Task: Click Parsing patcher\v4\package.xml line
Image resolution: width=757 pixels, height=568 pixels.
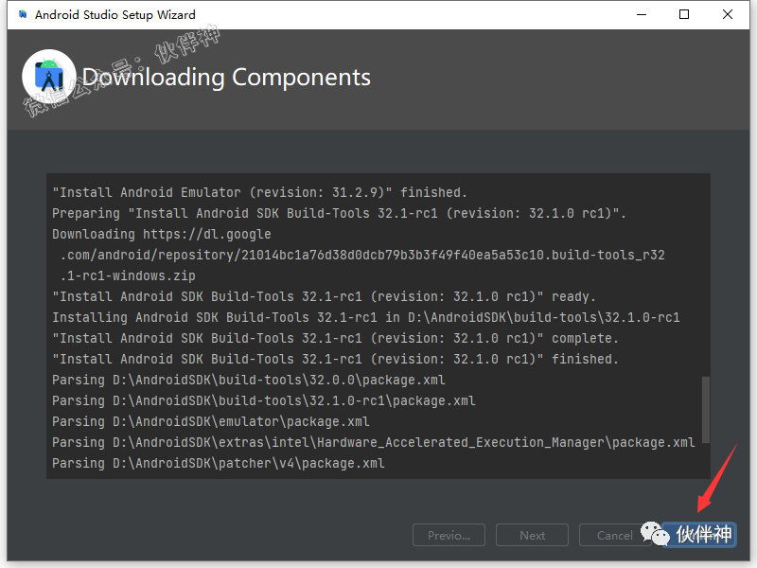Action: coord(219,463)
